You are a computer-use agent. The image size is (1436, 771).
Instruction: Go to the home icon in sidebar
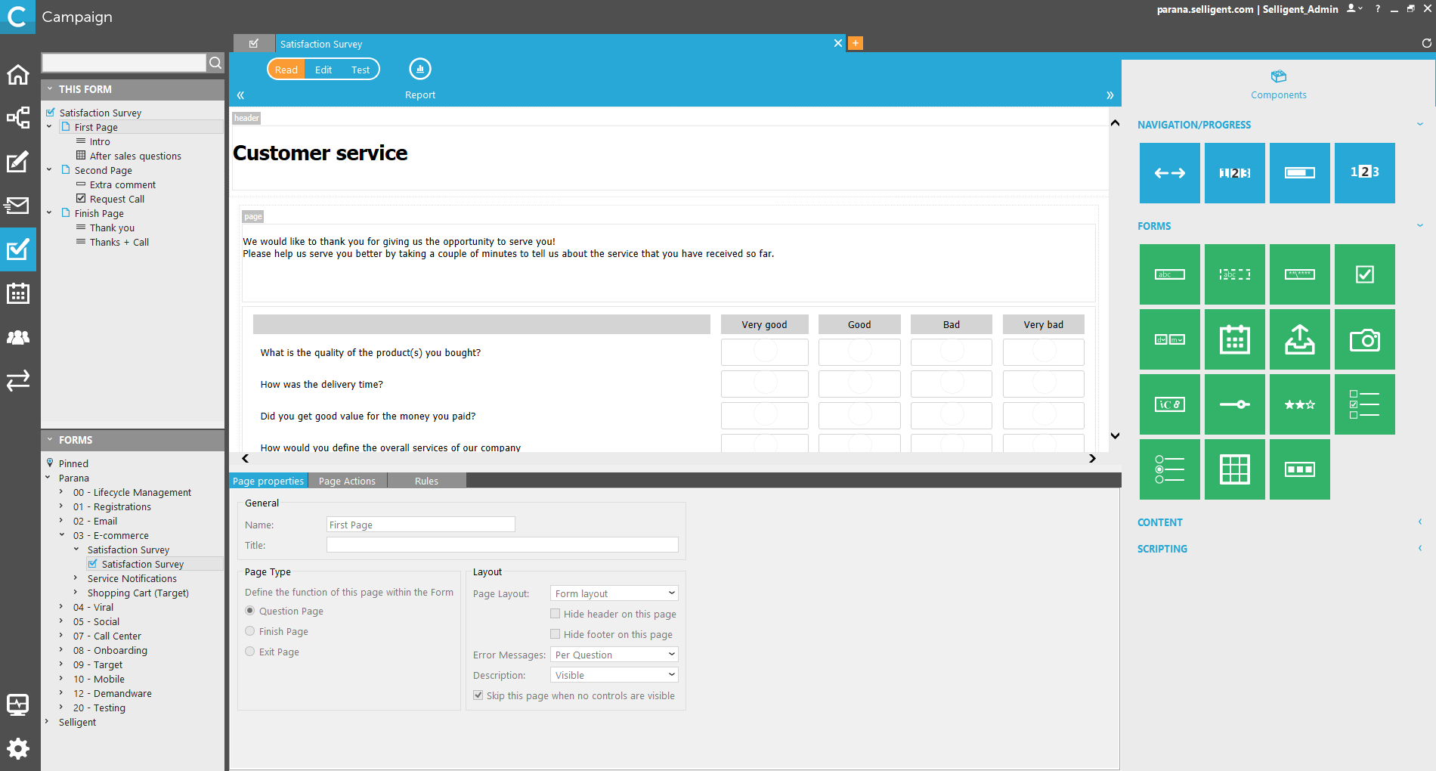[18, 75]
